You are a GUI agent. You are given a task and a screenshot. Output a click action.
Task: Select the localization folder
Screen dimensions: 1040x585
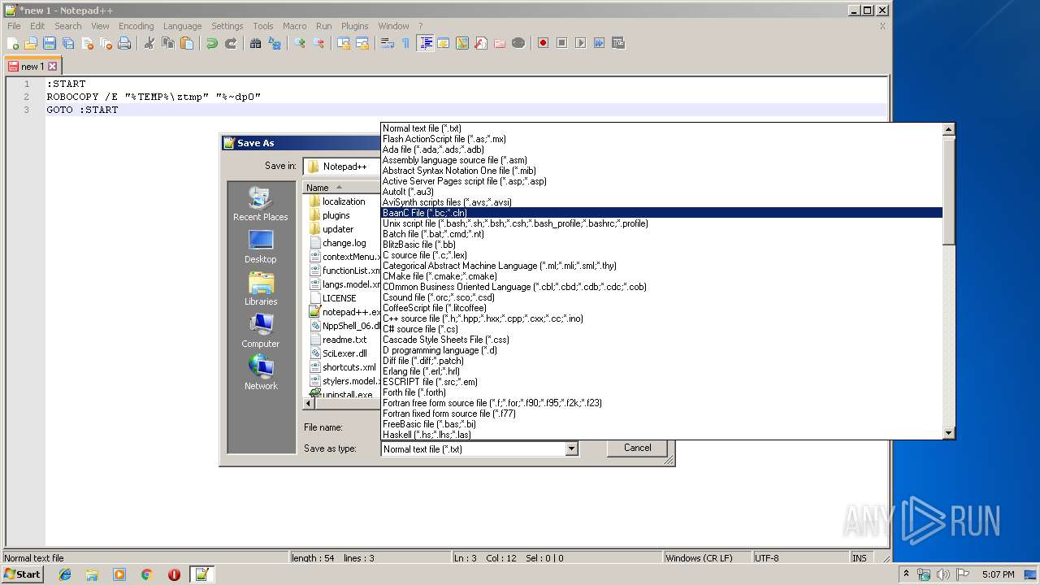(337, 201)
